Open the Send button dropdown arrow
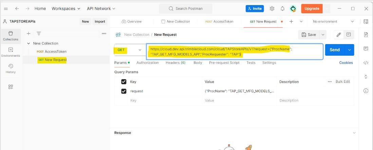The image size is (373, 150). pos(349,50)
